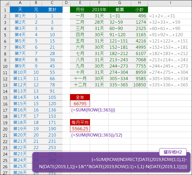Click the 天 header cell
Screen dimensions: 192x175
pos(20,9)
